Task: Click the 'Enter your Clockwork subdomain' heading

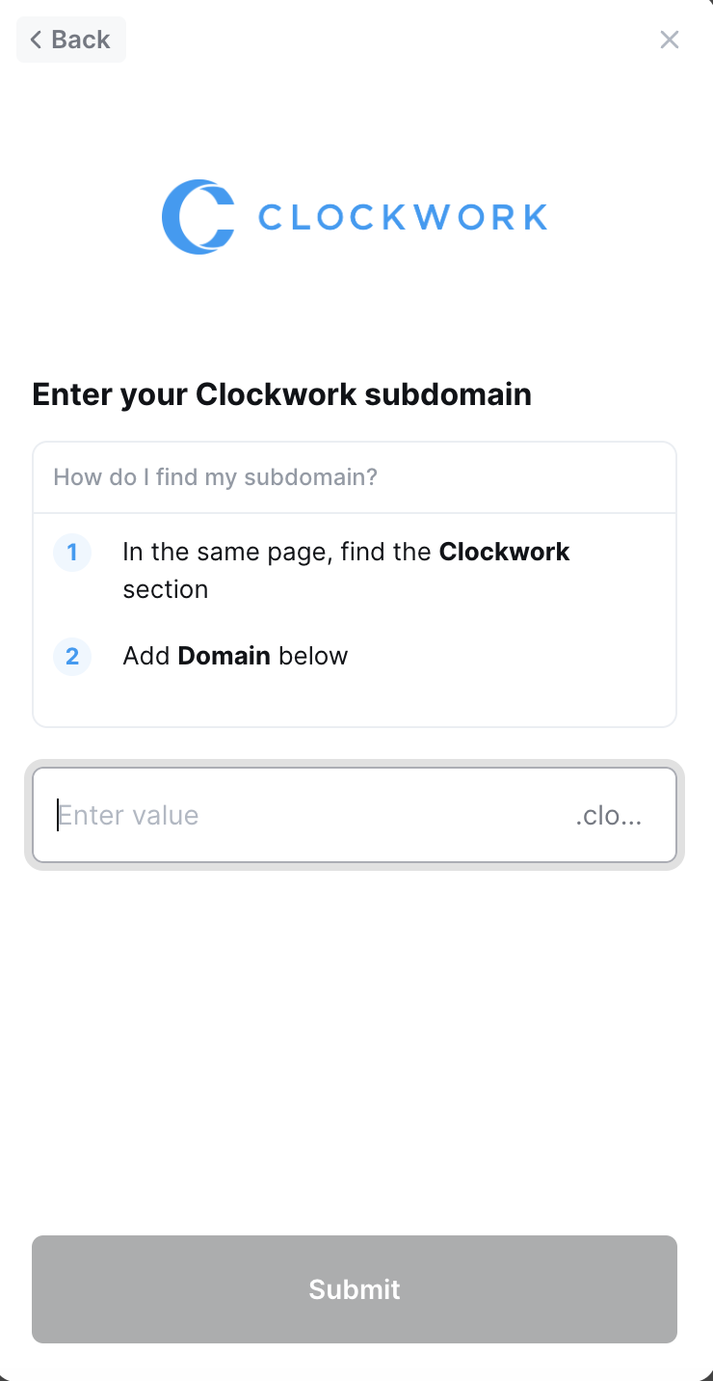Action: [x=281, y=394]
